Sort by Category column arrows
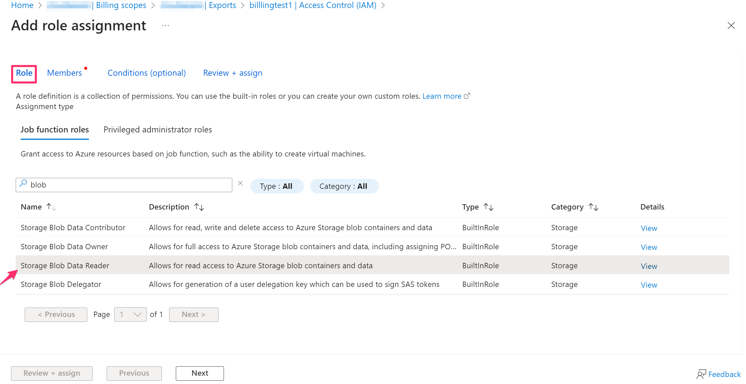 593,207
